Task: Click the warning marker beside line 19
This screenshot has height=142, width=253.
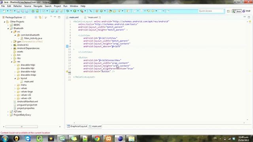Action: [67, 71]
